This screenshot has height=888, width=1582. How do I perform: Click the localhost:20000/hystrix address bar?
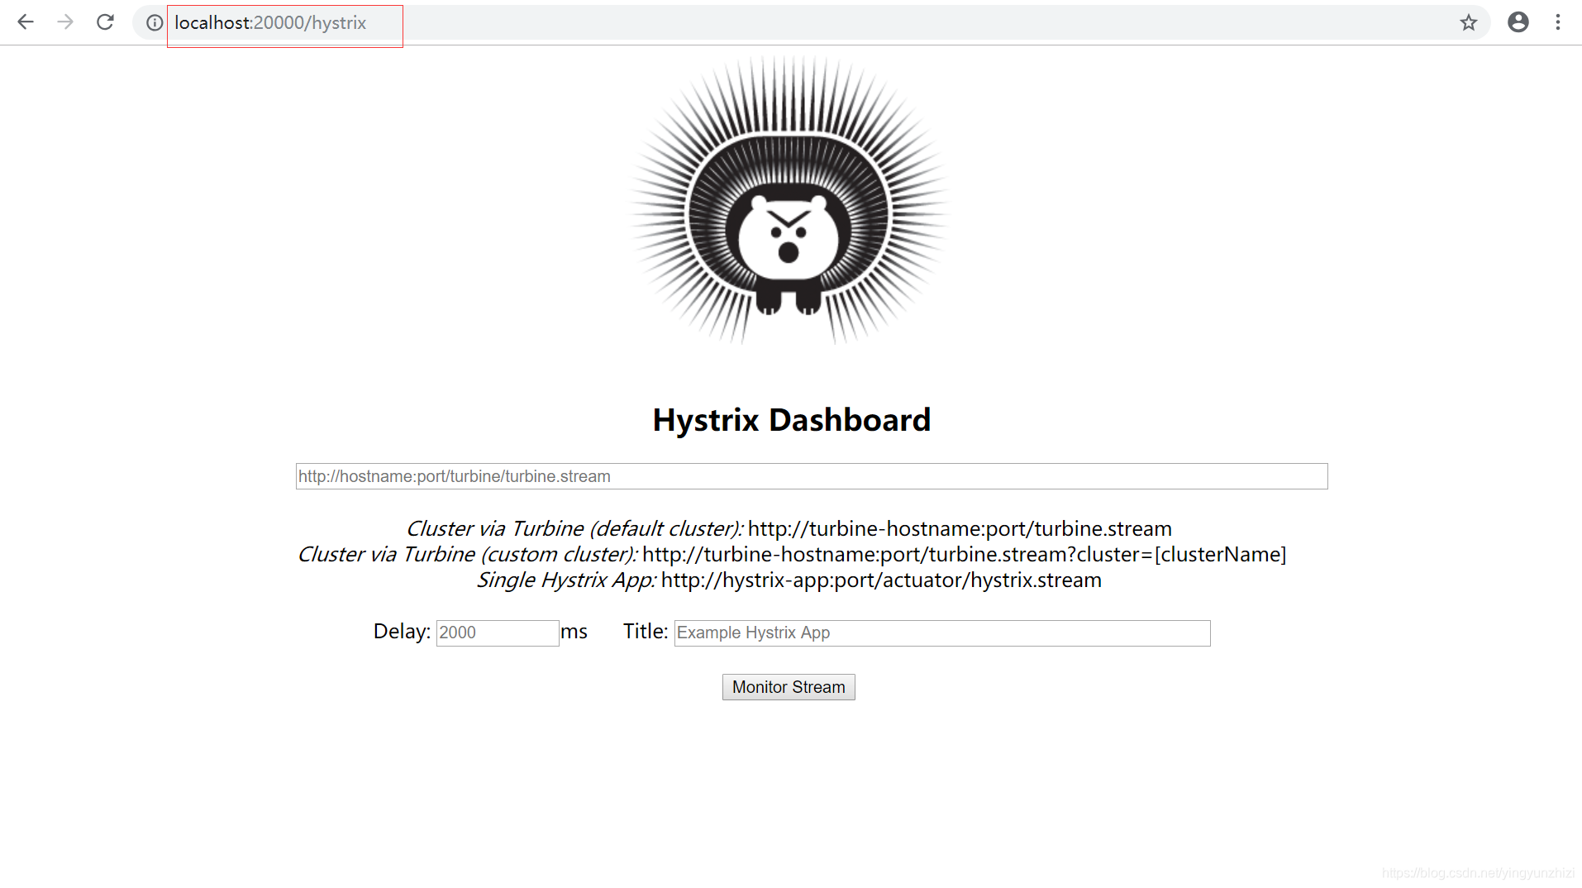pyautogui.click(x=810, y=23)
